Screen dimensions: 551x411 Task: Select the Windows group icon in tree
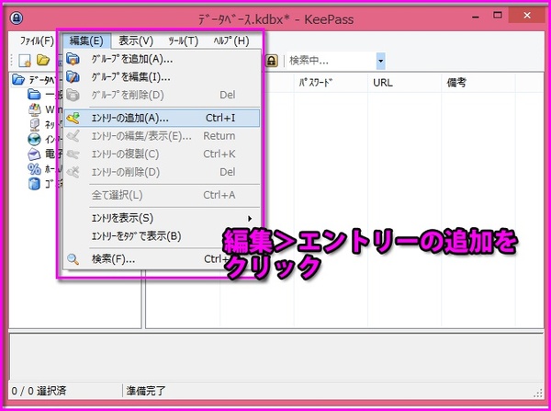pos(34,109)
